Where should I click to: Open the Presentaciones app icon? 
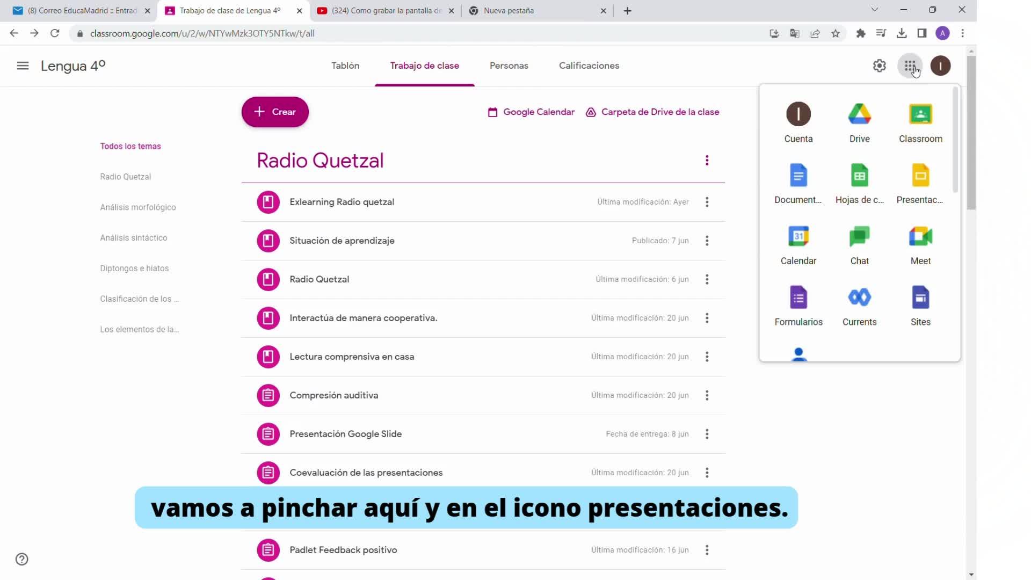(x=920, y=176)
